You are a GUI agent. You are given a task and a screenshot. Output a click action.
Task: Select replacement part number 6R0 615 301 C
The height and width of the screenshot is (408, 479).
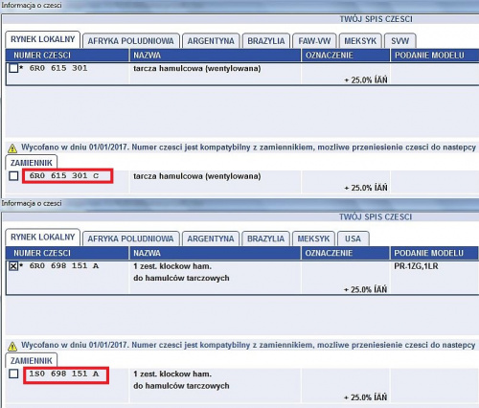(x=64, y=176)
